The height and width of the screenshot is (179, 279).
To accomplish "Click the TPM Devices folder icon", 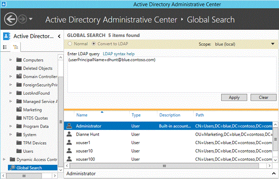I will [x=19, y=142].
